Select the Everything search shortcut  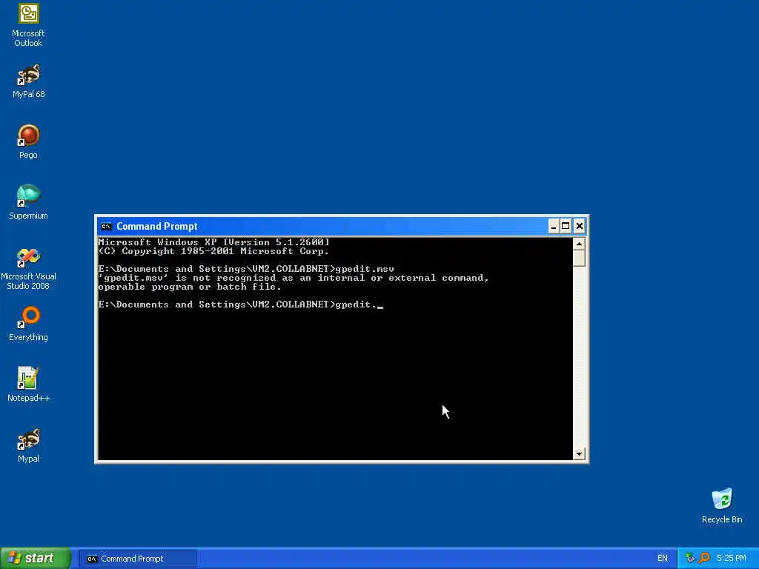(28, 324)
